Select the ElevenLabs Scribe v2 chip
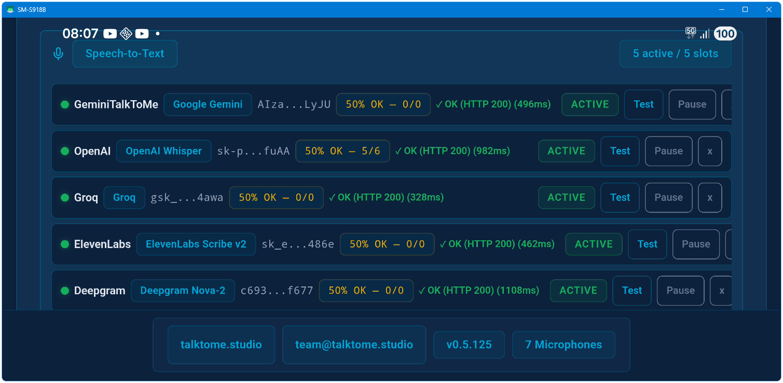The image size is (783, 383). [196, 244]
